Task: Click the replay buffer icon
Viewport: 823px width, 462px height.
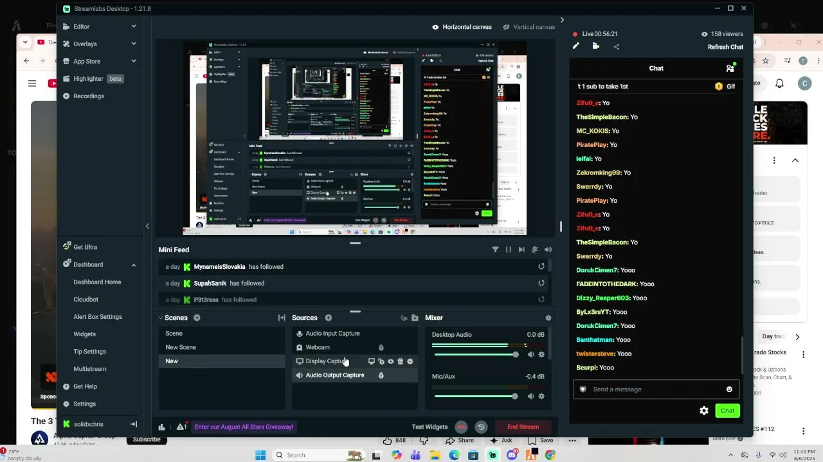Action: pos(481,427)
